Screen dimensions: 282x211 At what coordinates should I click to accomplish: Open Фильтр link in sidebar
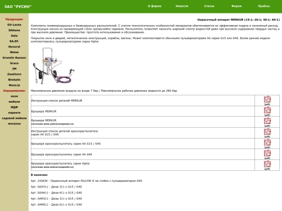point(14,85)
